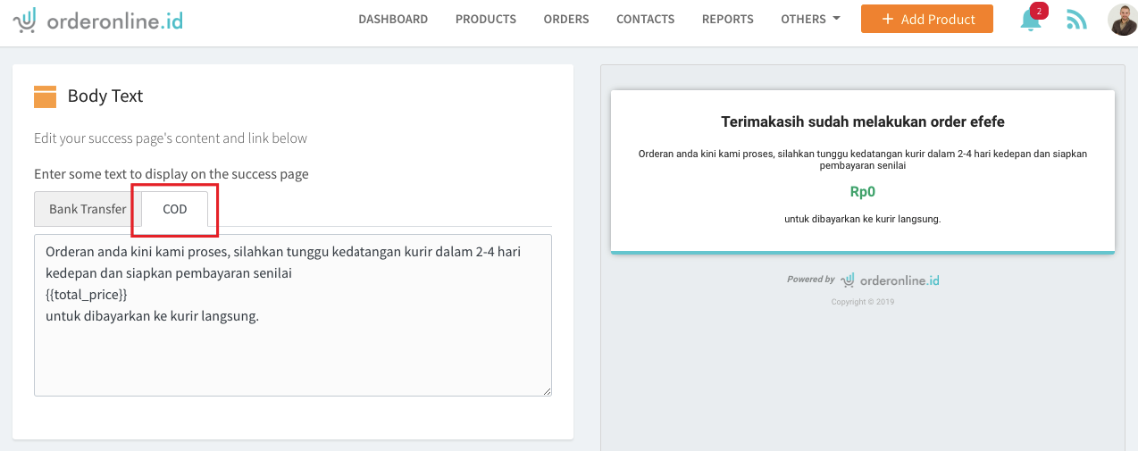Go to the DASHBOARD menu
1138x451 pixels.
click(393, 19)
